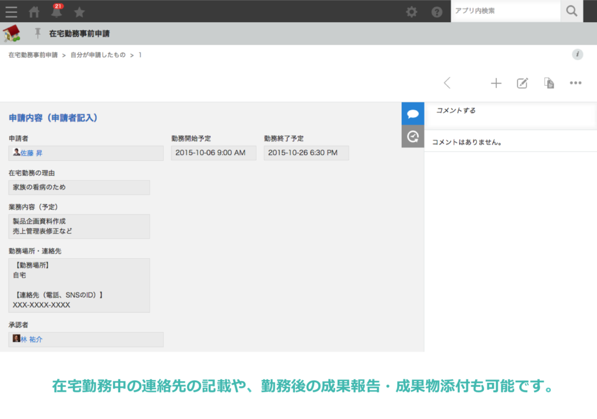Open help with the question mark icon
The width and height of the screenshot is (597, 419).
pyautogui.click(x=437, y=11)
